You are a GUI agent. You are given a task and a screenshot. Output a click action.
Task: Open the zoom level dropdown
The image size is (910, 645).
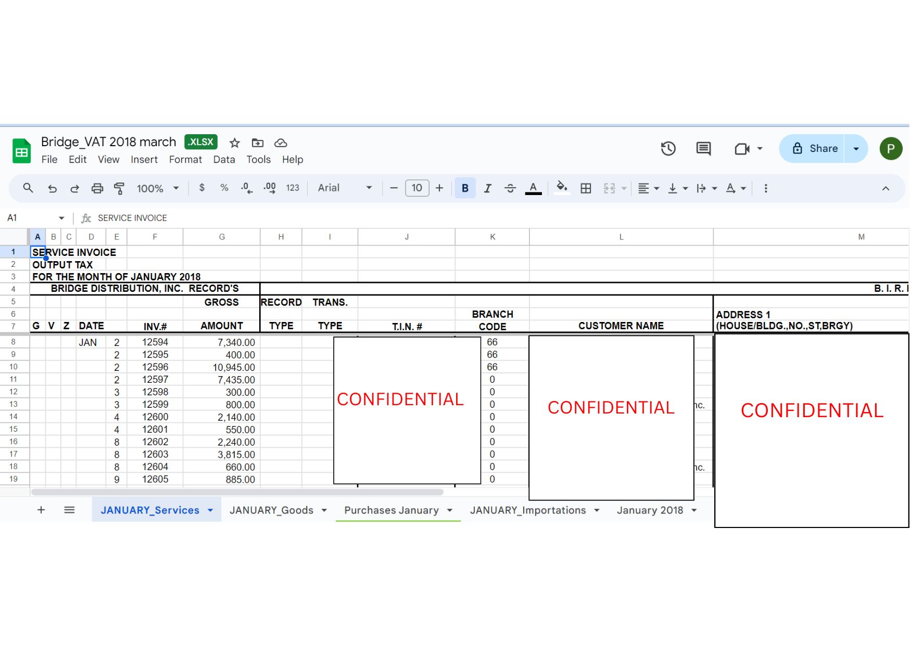(158, 188)
